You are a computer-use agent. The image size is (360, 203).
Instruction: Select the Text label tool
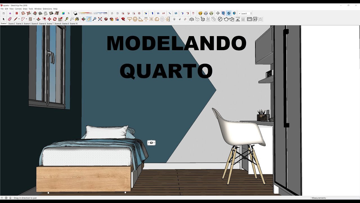tap(72, 19)
